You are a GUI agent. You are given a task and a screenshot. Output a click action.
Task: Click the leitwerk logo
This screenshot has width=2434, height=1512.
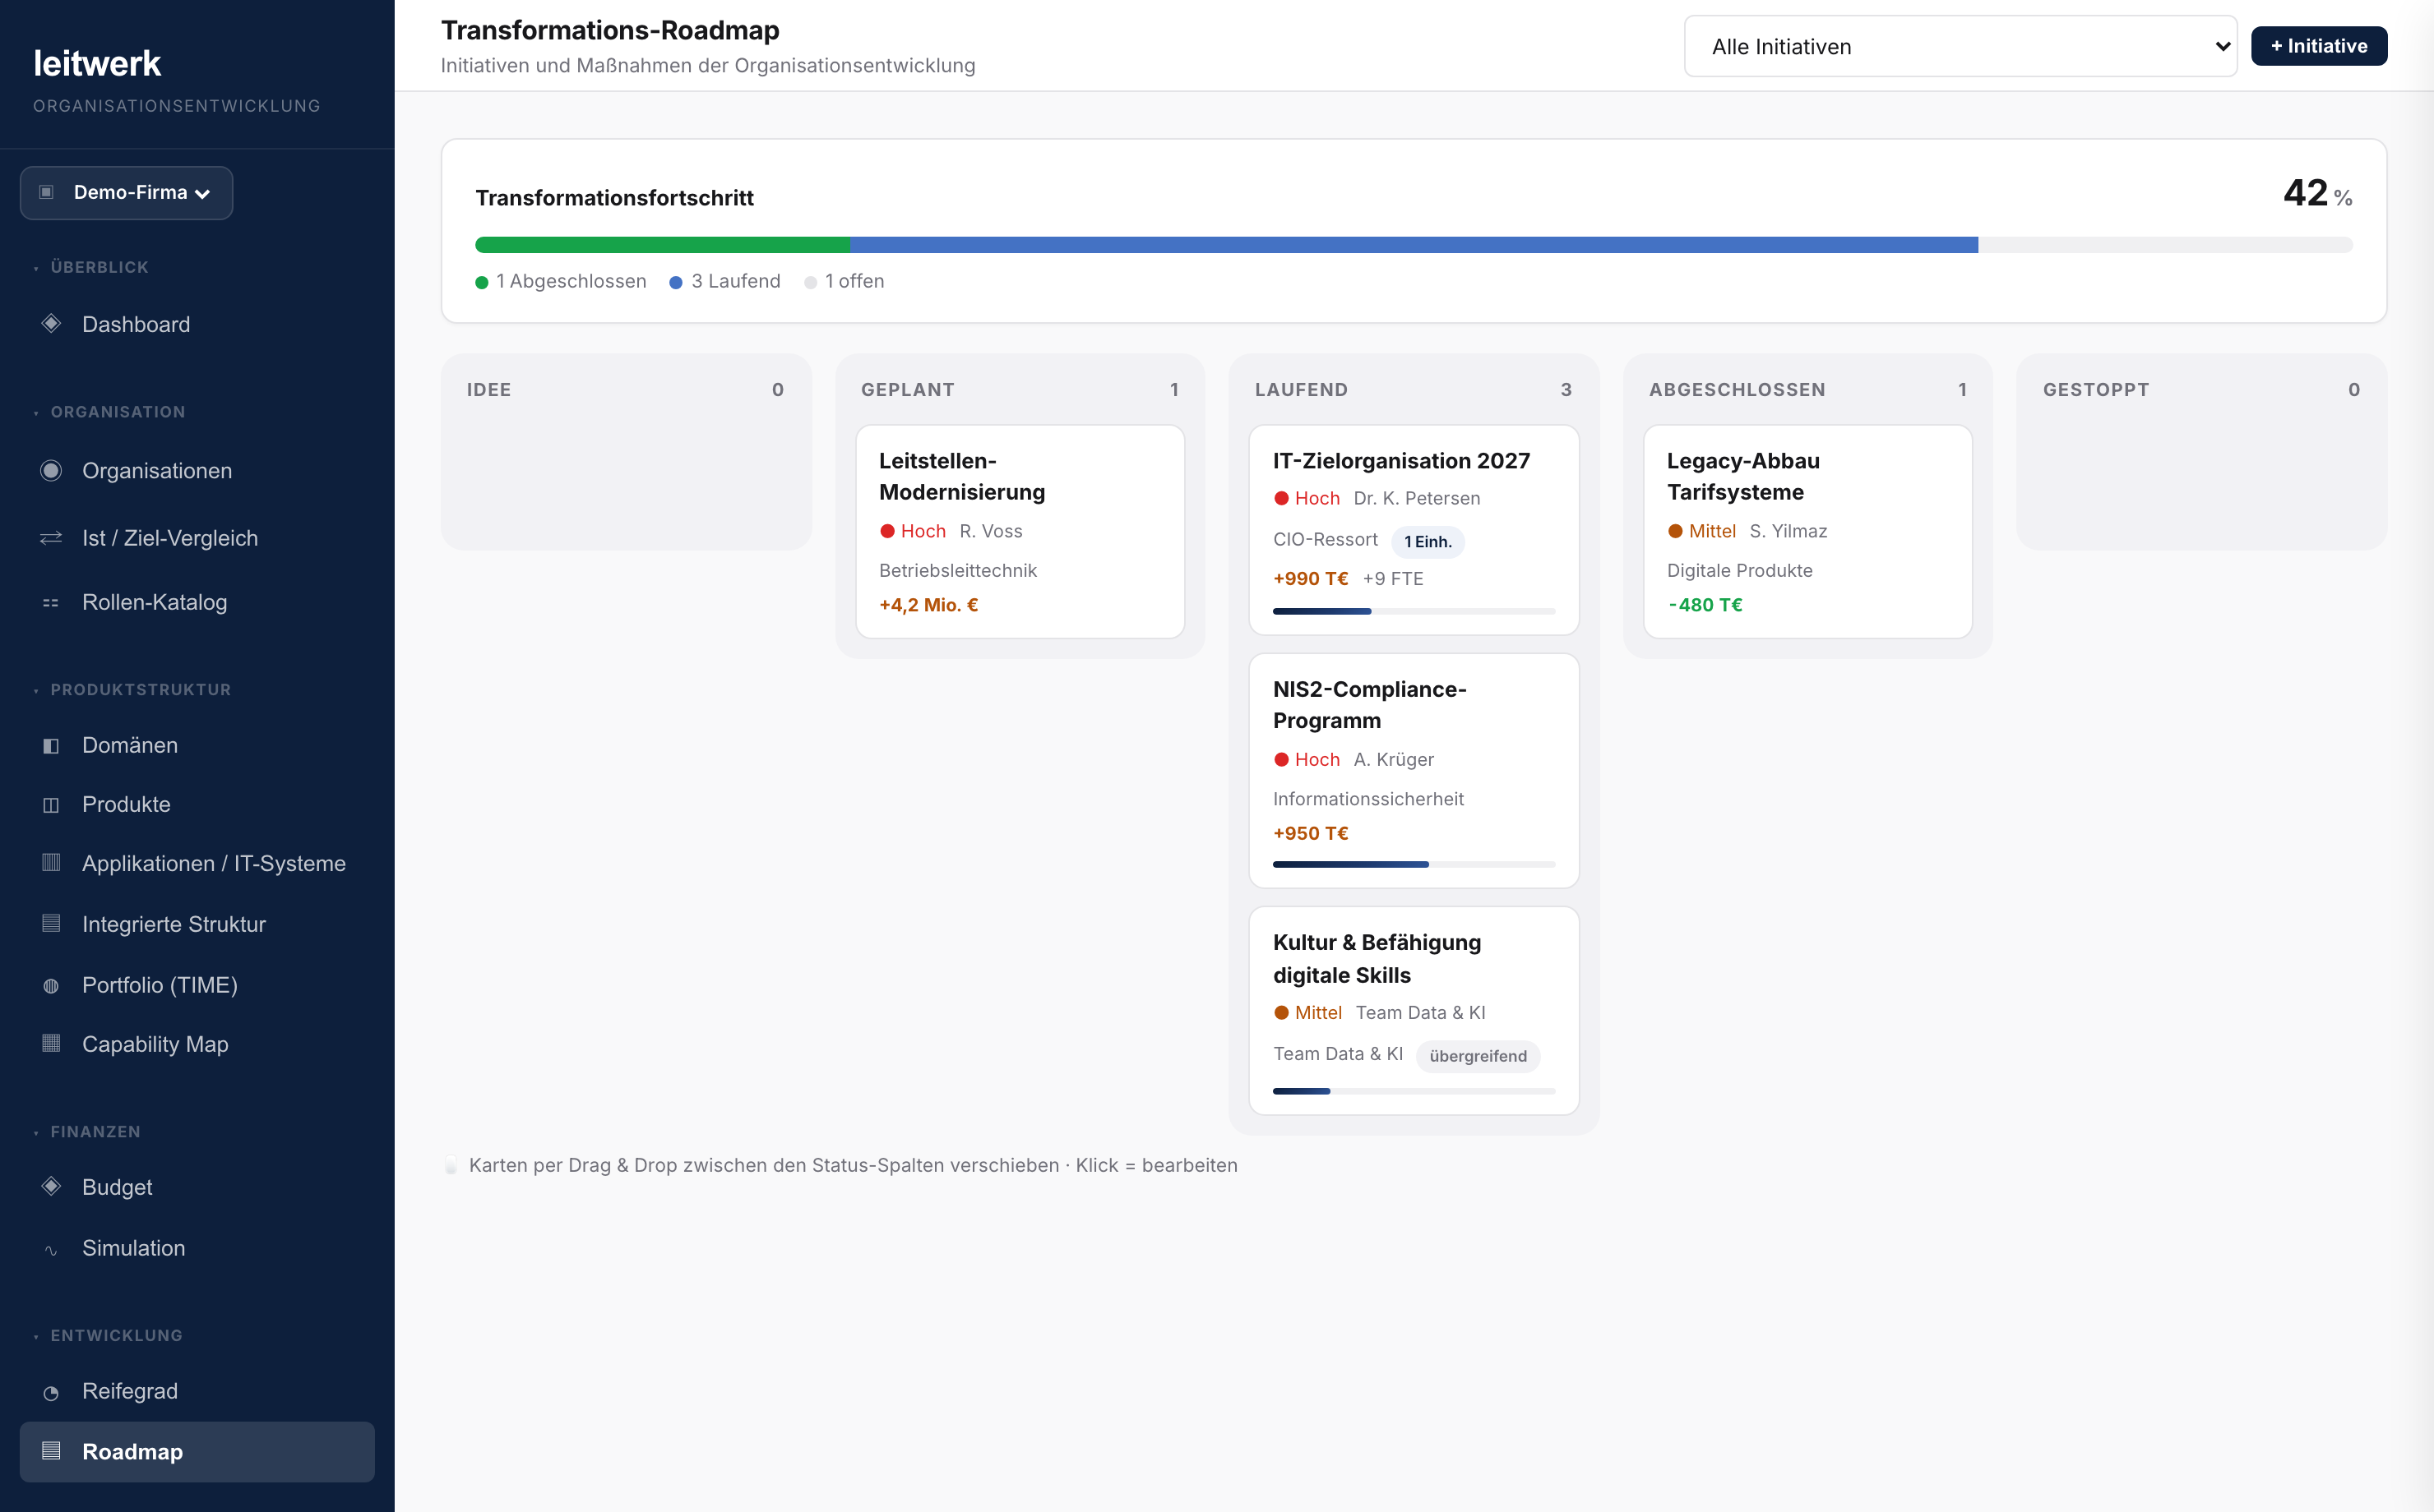tap(97, 63)
